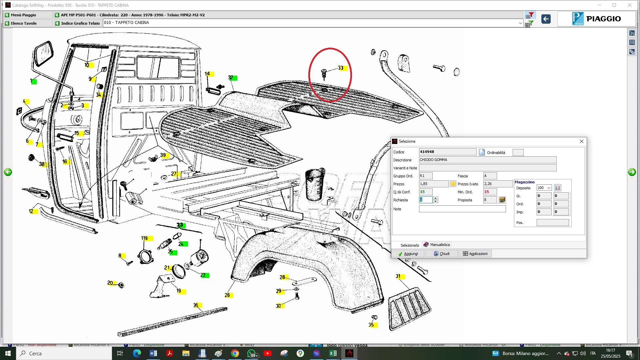Click the green funnel filter icon
The width and height of the screenshot is (640, 360).
pos(530,24)
